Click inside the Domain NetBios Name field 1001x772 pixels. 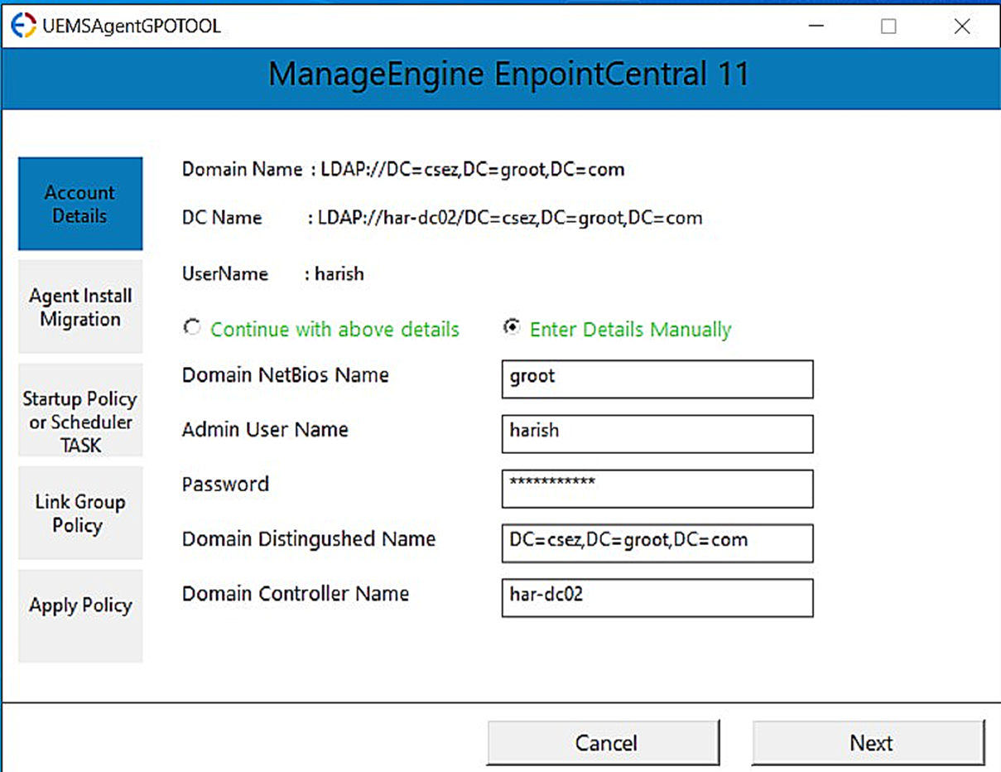(x=657, y=379)
